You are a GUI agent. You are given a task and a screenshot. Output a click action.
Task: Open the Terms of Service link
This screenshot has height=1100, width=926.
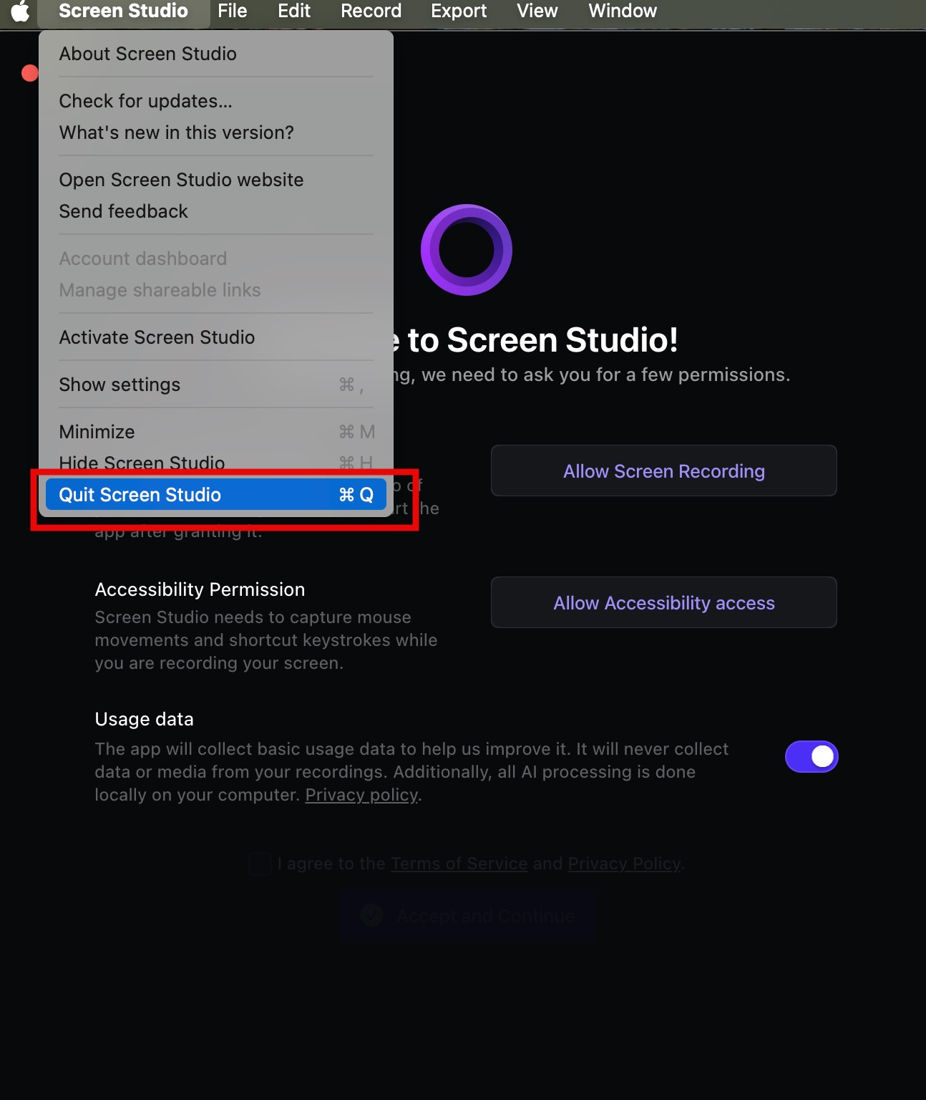(x=459, y=864)
